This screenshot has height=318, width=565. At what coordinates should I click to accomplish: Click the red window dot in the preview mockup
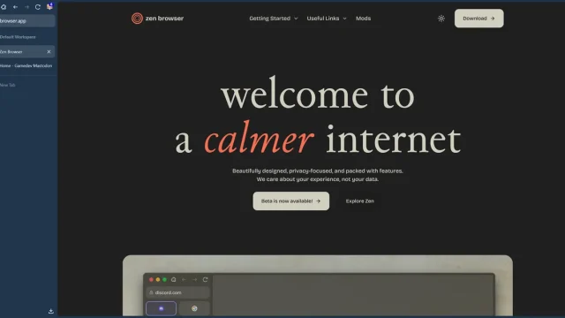coord(151,279)
